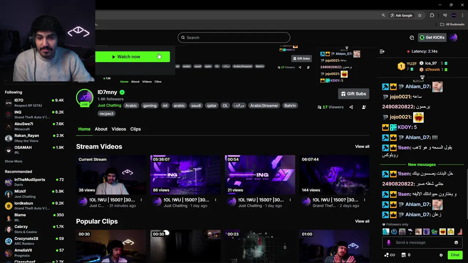Open recommended channel lordkebun
Screen dimensions: 468x263
(34, 205)
